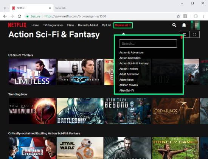Viewport: 208px width, 159px height.
Task: Click the Netflix logo
Action: [17, 25]
